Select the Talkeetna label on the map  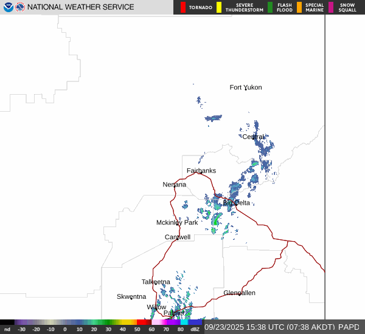tap(156, 282)
